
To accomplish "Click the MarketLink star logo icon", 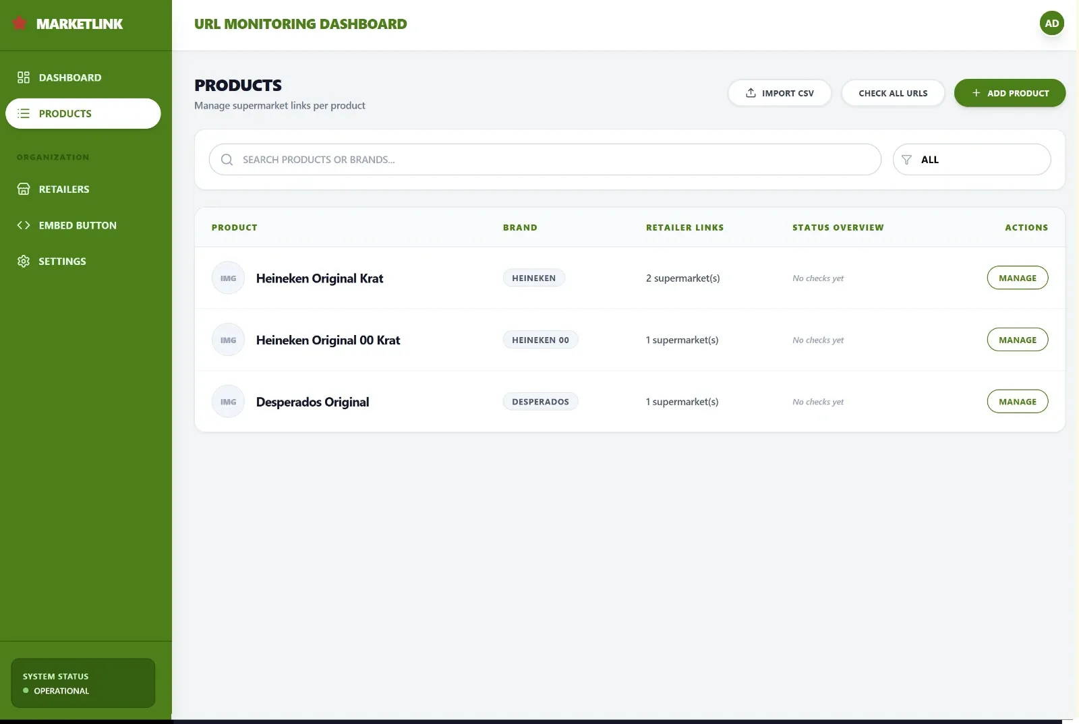I will [20, 24].
